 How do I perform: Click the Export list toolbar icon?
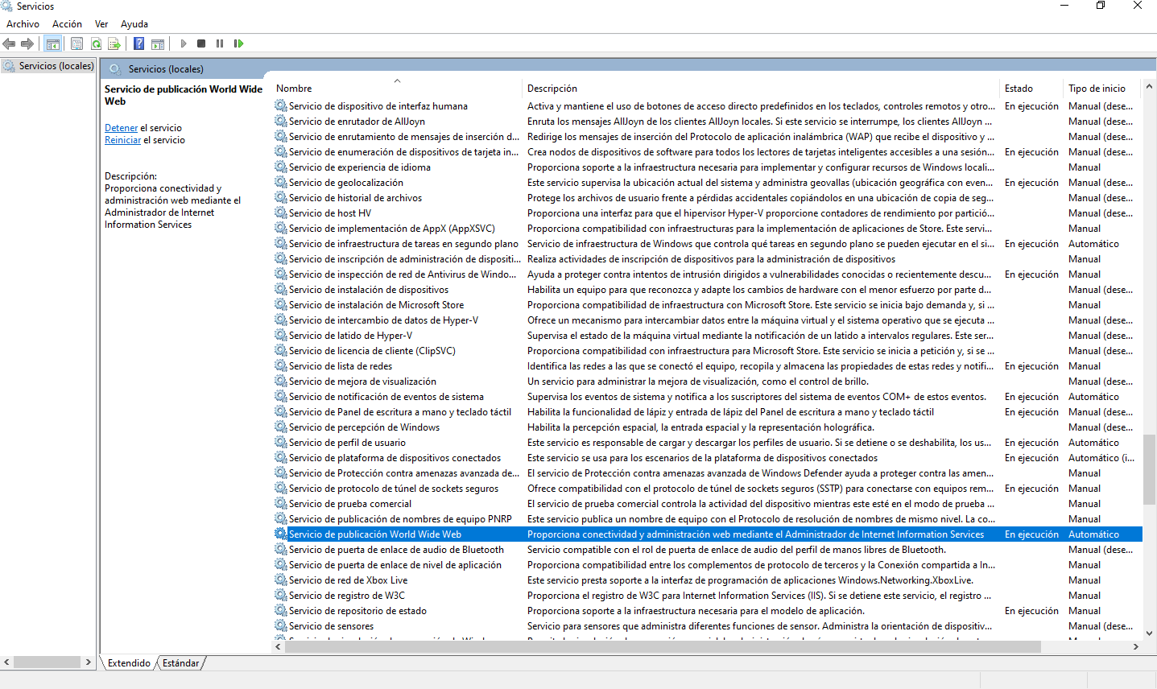coord(114,43)
